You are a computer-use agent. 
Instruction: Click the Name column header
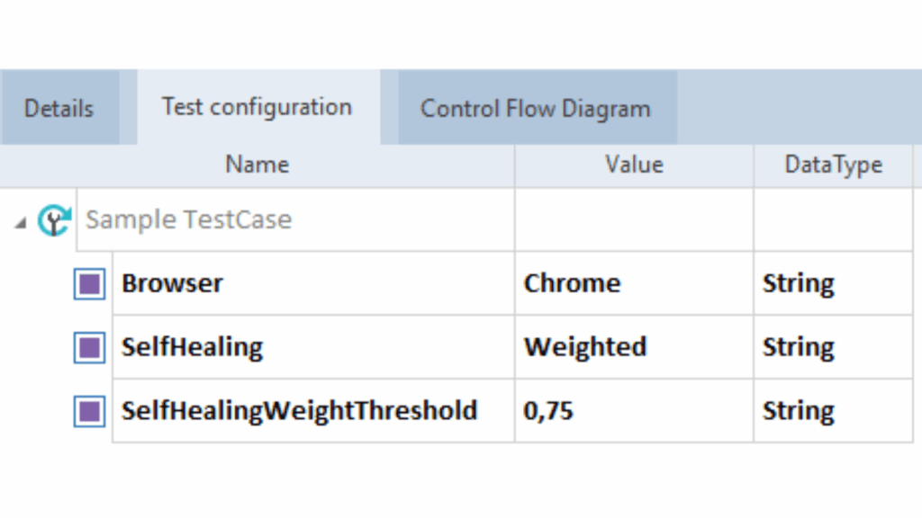click(x=257, y=165)
